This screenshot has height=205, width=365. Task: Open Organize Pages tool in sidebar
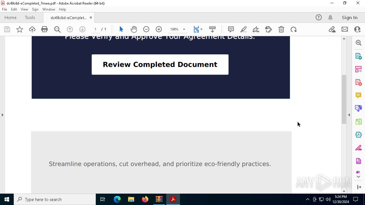coord(358,69)
